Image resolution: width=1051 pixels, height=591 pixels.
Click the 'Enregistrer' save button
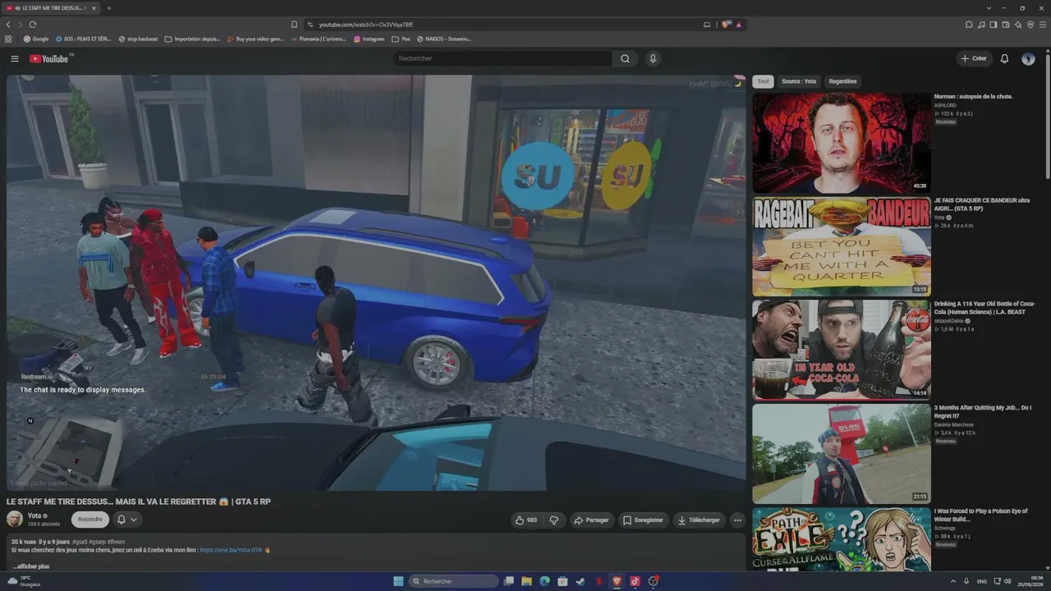[643, 520]
